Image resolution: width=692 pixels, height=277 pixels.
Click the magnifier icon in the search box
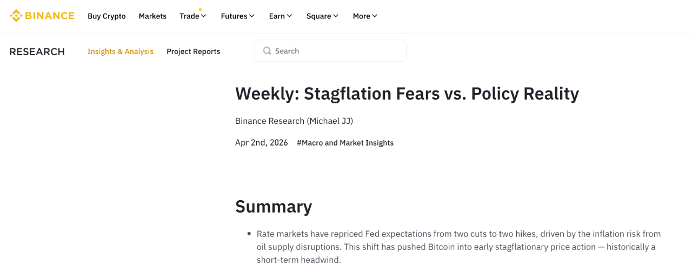(267, 51)
